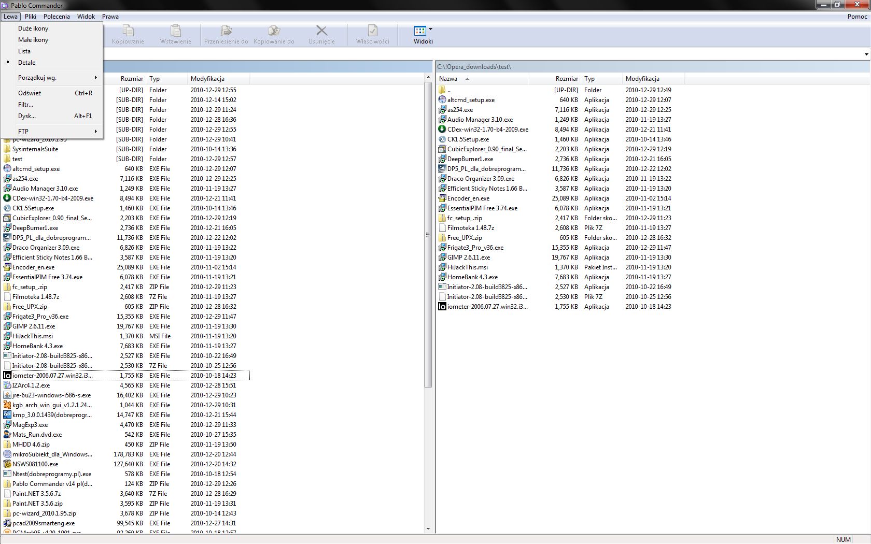The image size is (871, 544).
Task: Click the Usunięcie delete icon
Action: (x=321, y=31)
